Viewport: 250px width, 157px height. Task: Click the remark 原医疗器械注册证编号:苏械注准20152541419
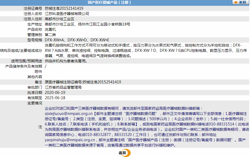click(x=83, y=82)
